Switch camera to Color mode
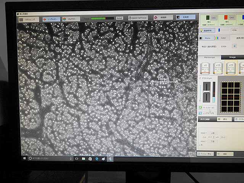The height and width of the screenshot is (183, 244). (222, 38)
